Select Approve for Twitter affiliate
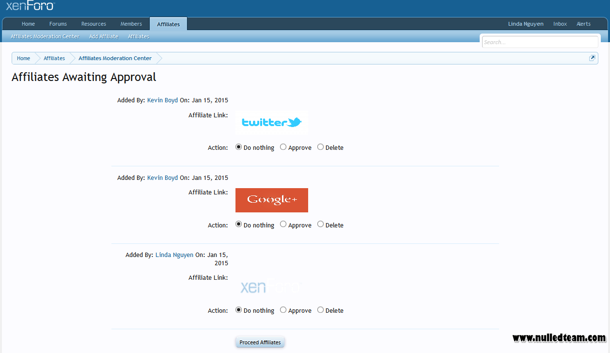This screenshot has width=610, height=353. click(283, 147)
